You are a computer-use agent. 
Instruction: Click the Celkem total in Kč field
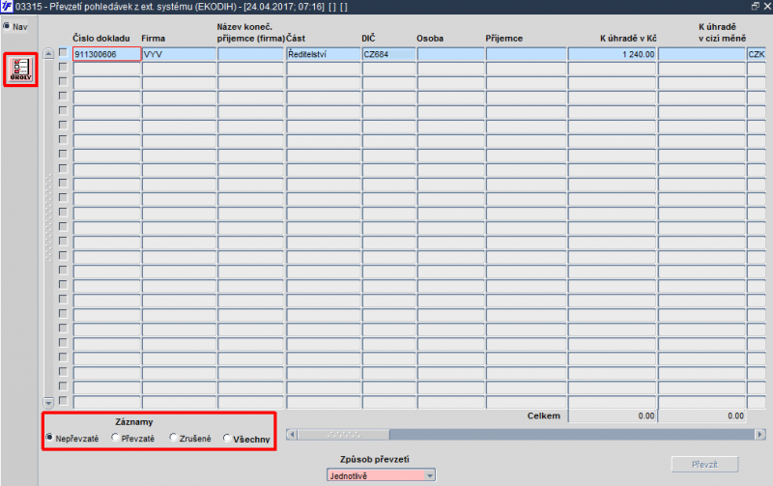[612, 416]
